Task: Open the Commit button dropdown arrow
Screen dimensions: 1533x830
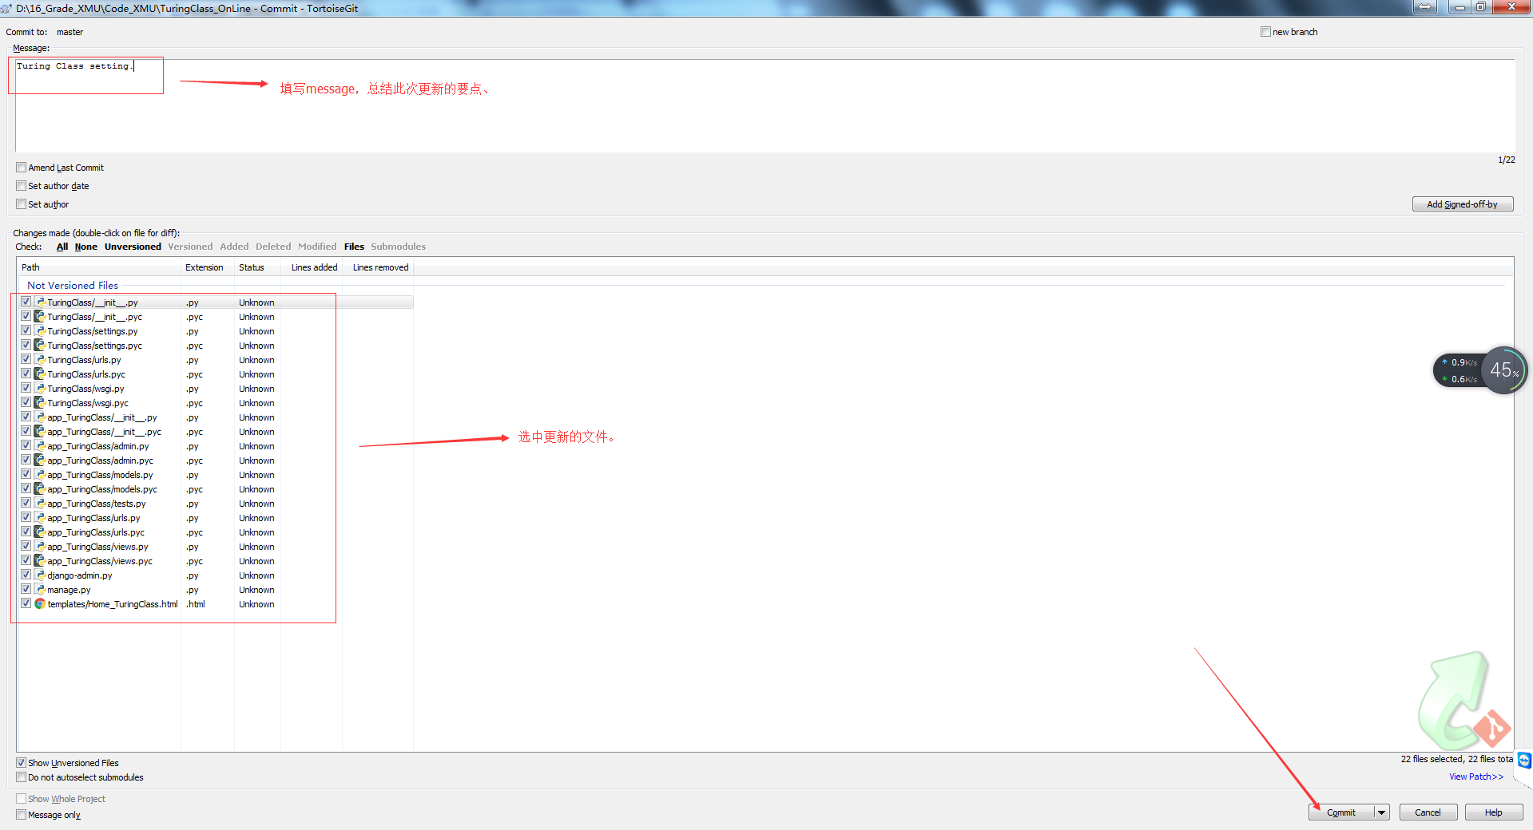Action: pyautogui.click(x=1381, y=812)
